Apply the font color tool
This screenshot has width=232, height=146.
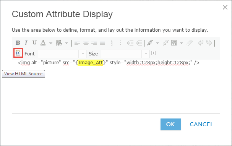coord(43,43)
